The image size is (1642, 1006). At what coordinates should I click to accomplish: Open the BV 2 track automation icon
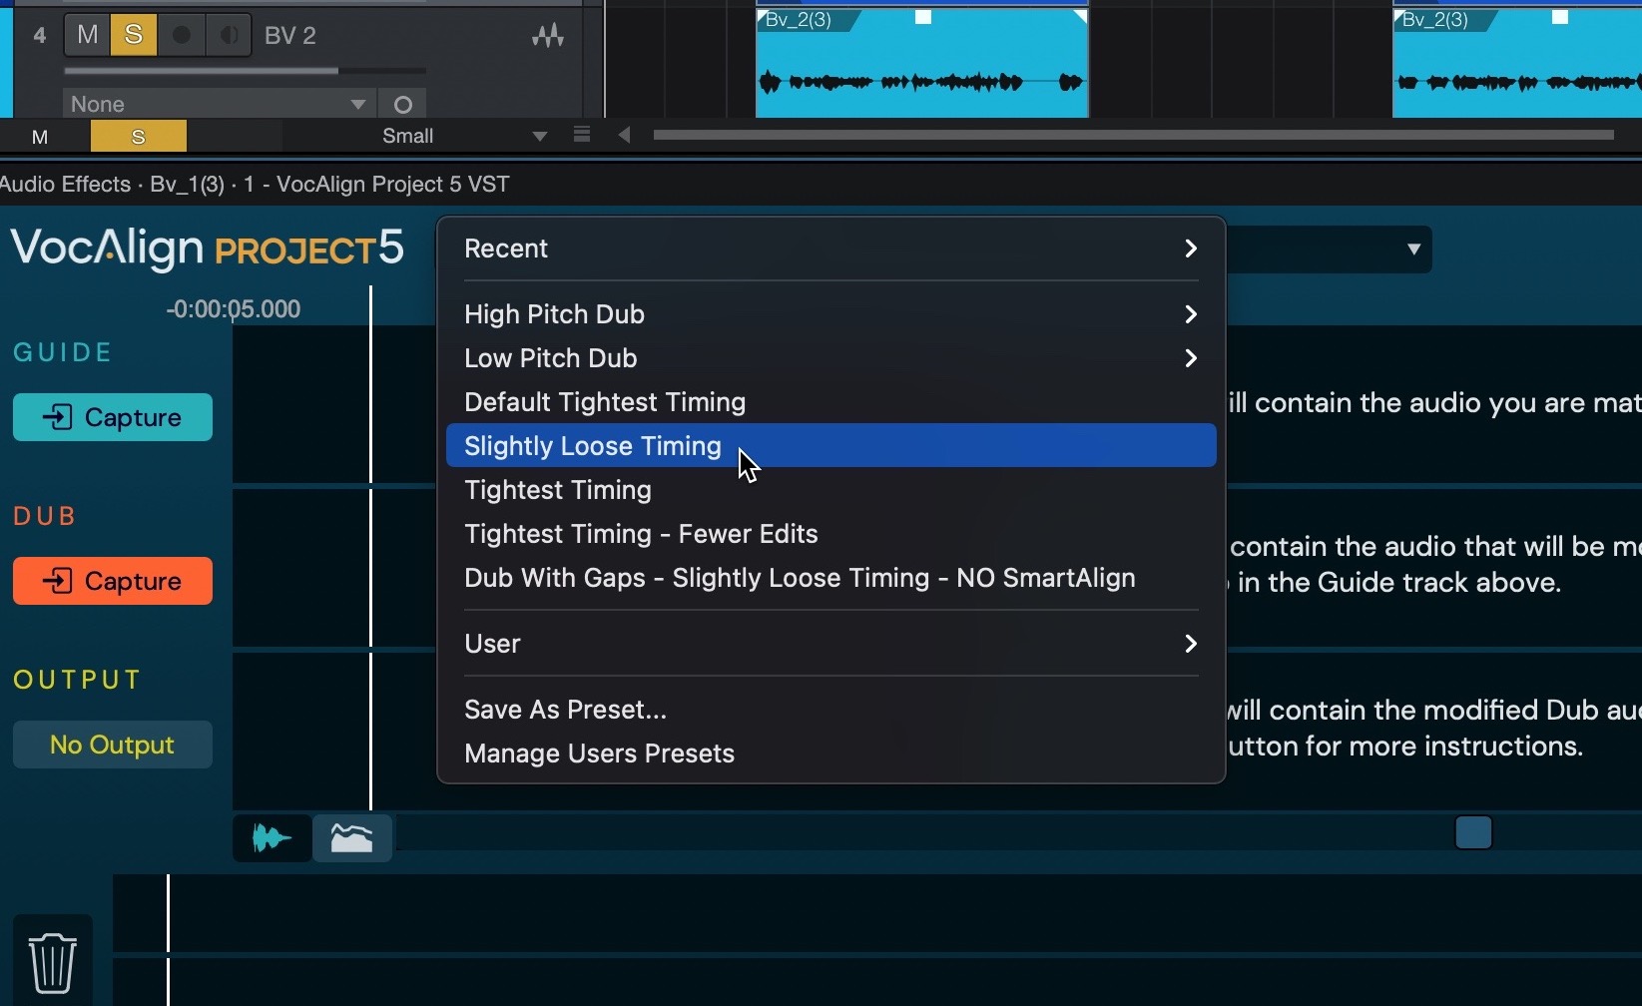click(x=547, y=37)
